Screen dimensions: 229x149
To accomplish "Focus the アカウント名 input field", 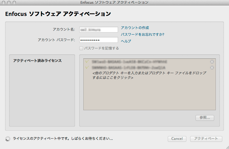I will coord(98,30).
